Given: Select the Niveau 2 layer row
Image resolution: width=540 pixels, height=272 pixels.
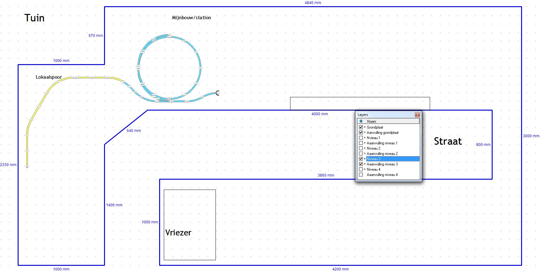Looking at the screenshot, I should (389, 148).
